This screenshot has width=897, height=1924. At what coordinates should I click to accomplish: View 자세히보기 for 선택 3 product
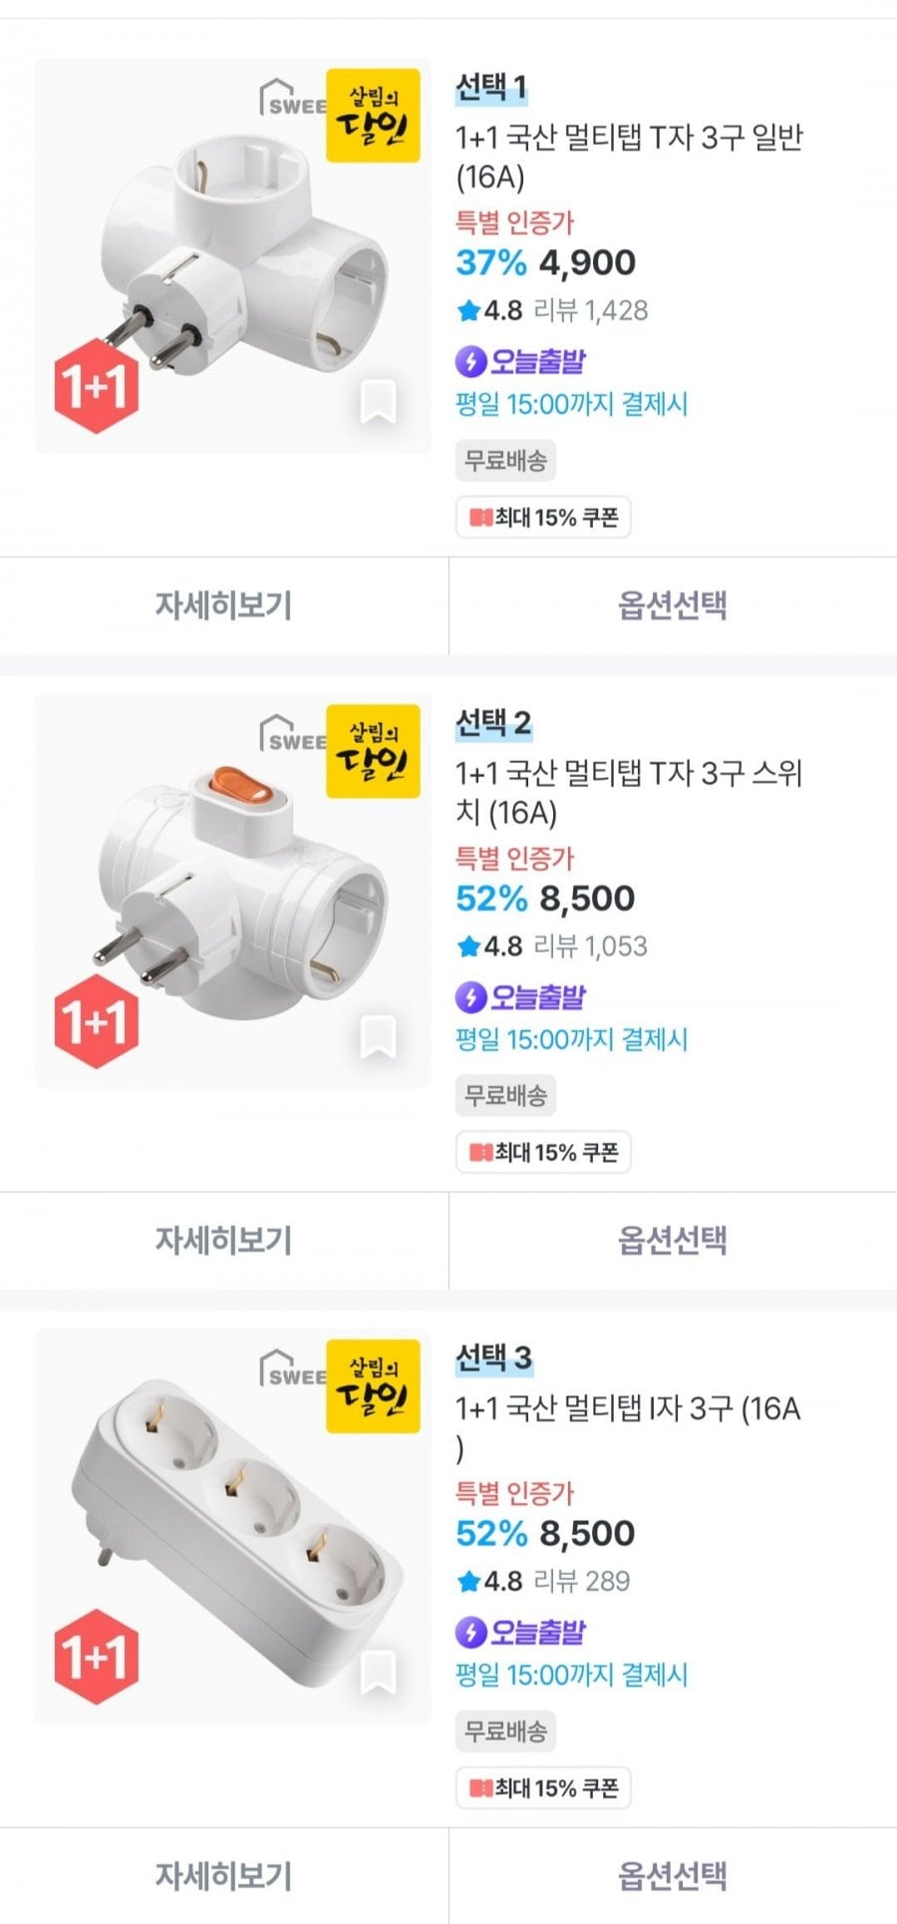click(223, 1875)
